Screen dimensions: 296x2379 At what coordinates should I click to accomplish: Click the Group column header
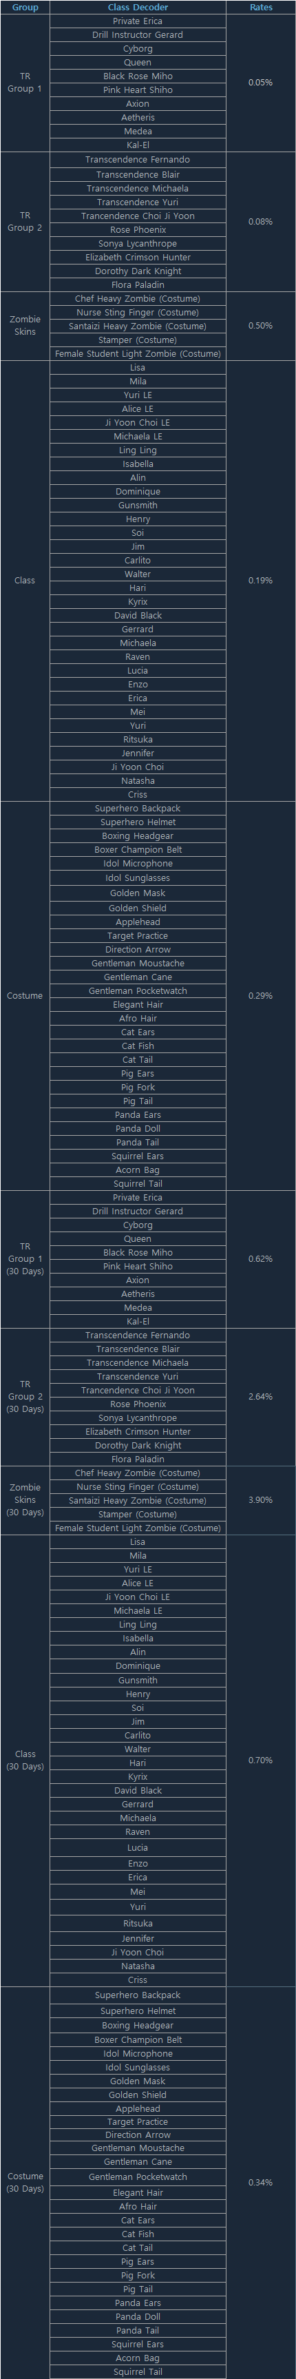click(25, 8)
